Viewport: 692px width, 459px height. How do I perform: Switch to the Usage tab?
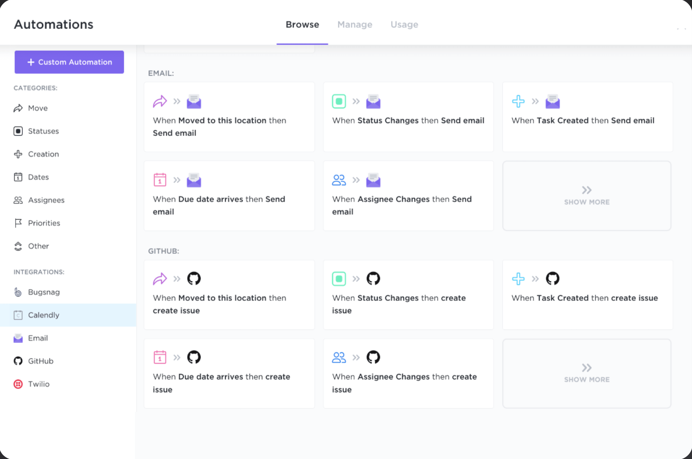tap(404, 24)
